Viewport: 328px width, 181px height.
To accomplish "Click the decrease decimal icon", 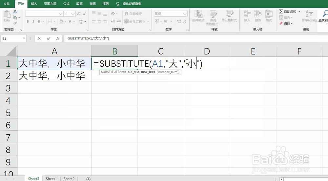I will pos(185,22).
